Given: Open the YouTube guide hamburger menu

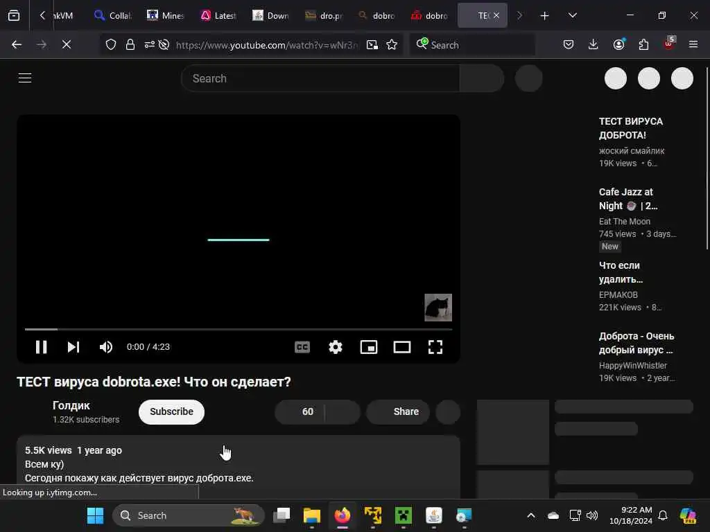Looking at the screenshot, I should click(25, 78).
